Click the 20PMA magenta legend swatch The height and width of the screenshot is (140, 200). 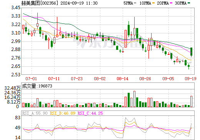[x=171, y=3]
